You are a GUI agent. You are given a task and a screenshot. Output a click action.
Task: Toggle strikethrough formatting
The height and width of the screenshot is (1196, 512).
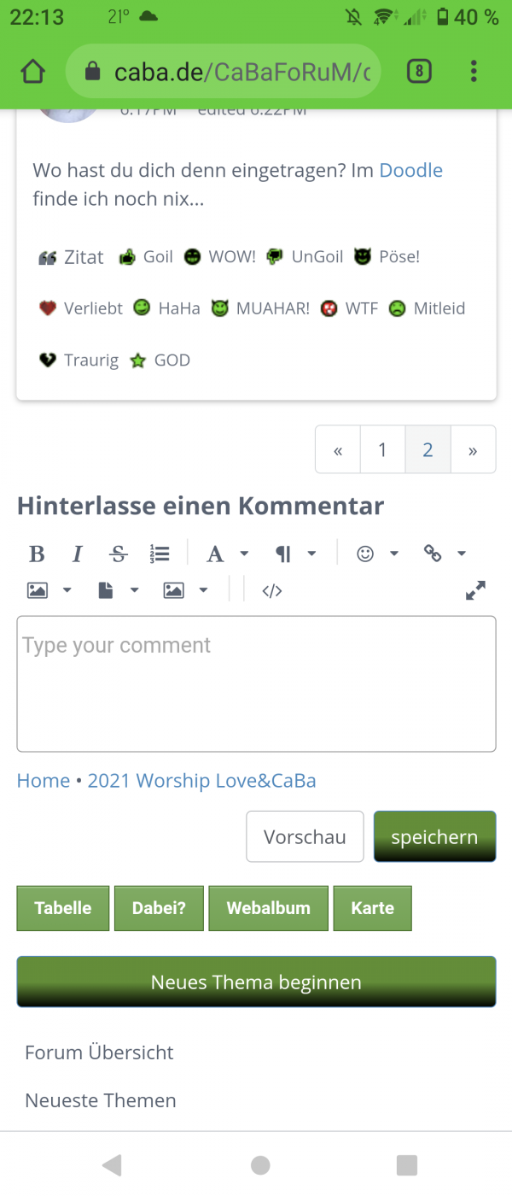pos(119,554)
